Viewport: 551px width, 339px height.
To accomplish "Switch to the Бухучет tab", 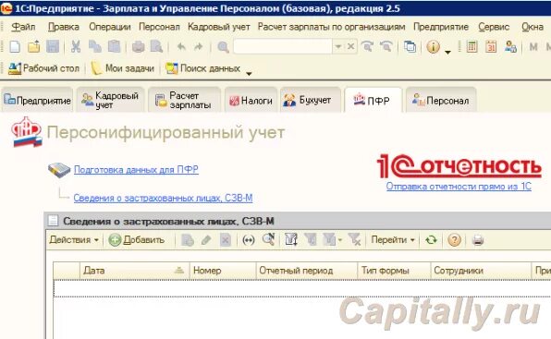I will click(x=311, y=101).
